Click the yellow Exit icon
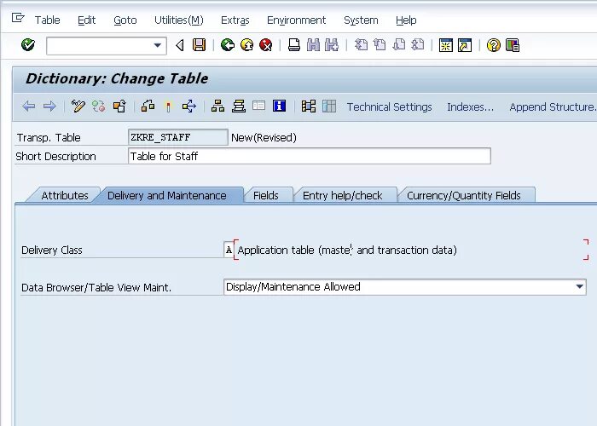This screenshot has width=597, height=426. pos(247,45)
